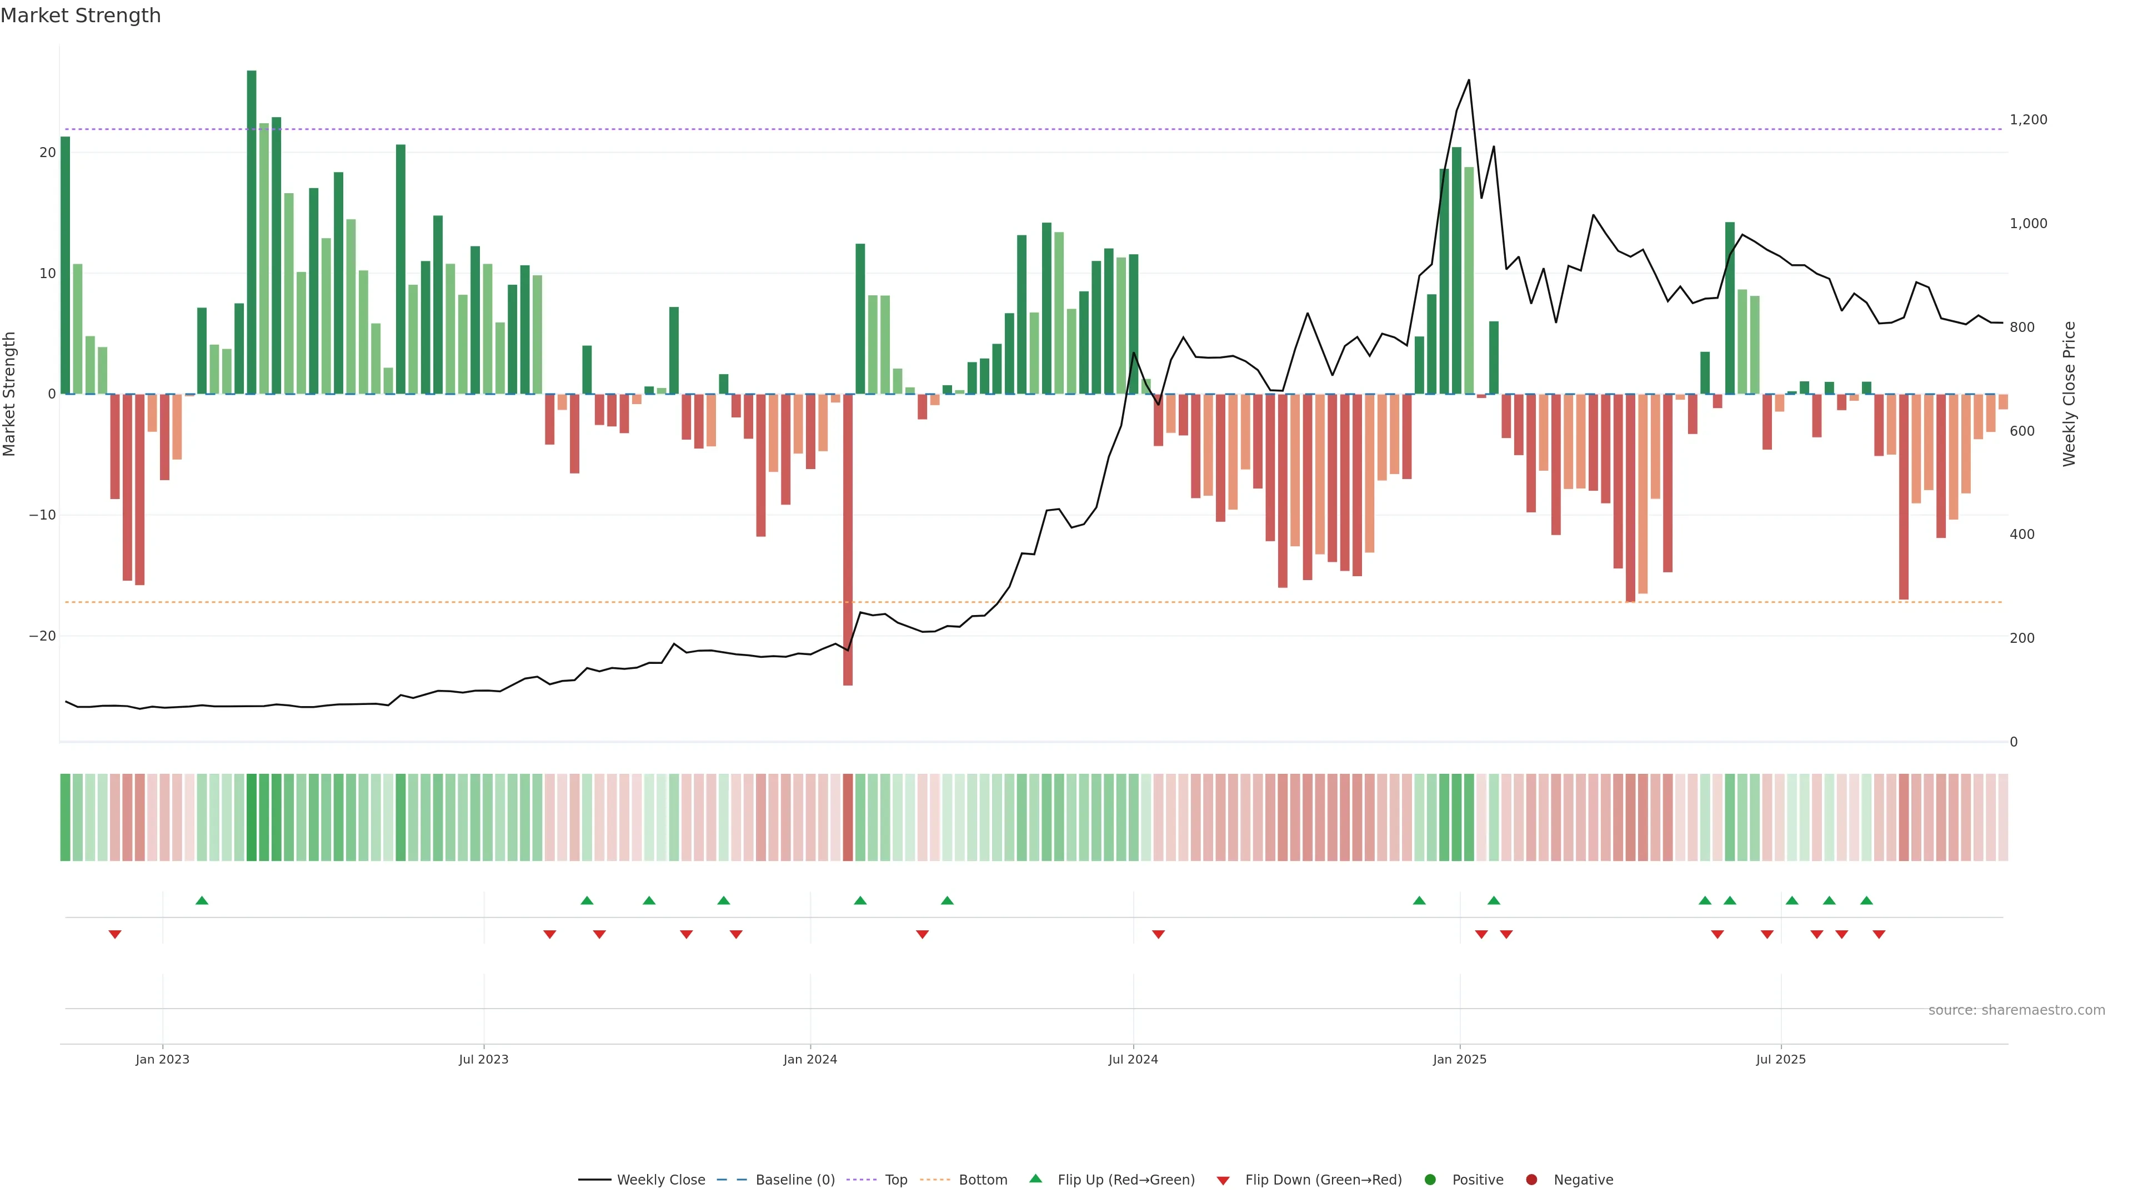Click the flip-down triangle just after Jul 2024

click(1158, 934)
